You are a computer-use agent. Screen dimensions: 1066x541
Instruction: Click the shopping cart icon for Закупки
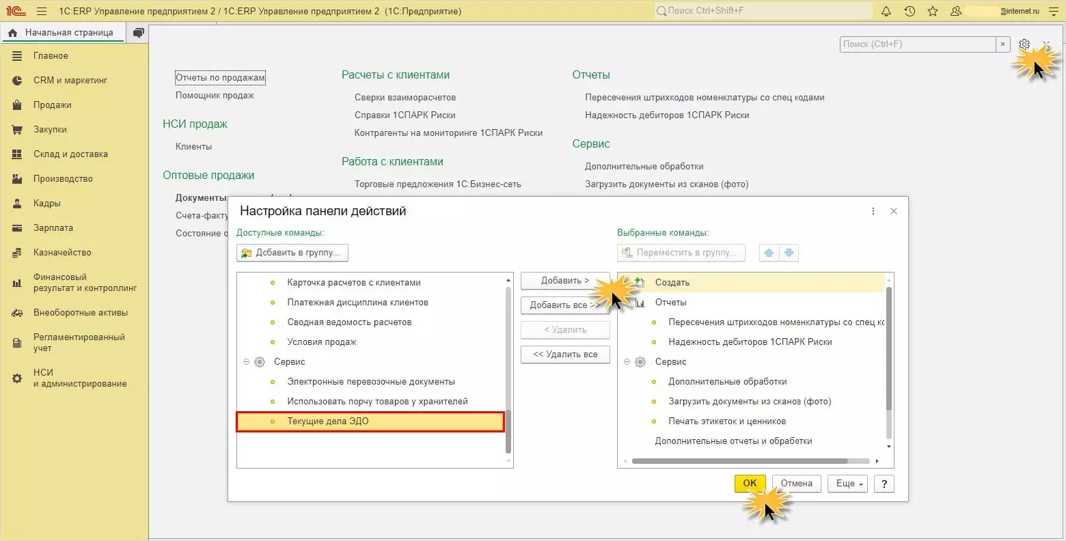pyautogui.click(x=17, y=130)
